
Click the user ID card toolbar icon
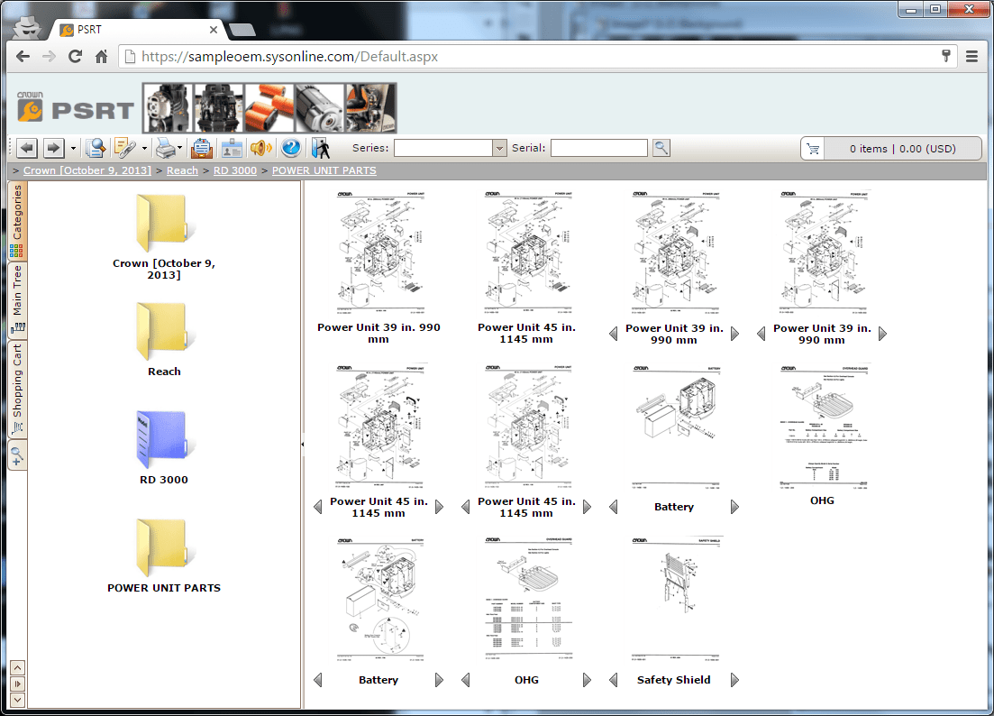(x=232, y=149)
